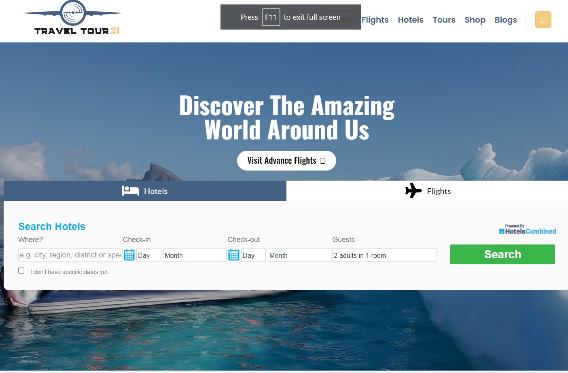568x373 pixels.
Task: Expand the check-in Month dropdown
Action: pyautogui.click(x=195, y=255)
